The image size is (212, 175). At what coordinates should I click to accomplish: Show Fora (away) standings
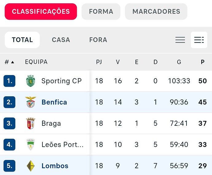tap(98, 40)
